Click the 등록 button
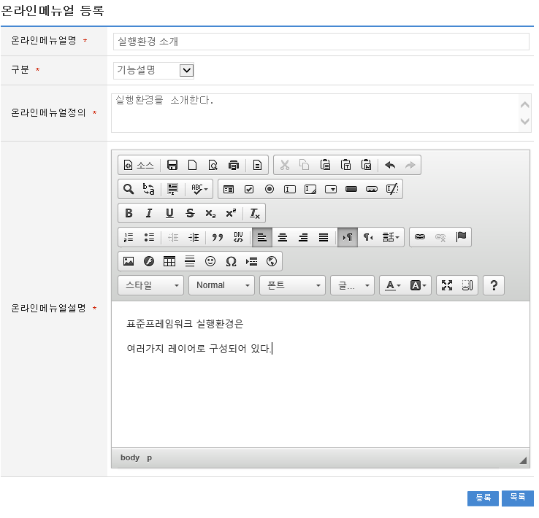This screenshot has height=518, width=539. pyautogui.click(x=483, y=498)
